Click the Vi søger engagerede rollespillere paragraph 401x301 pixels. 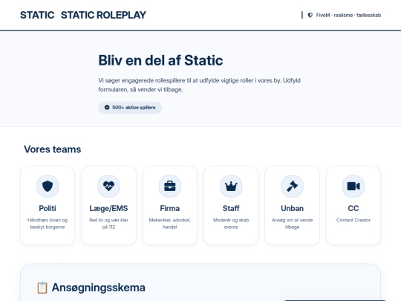click(199, 85)
